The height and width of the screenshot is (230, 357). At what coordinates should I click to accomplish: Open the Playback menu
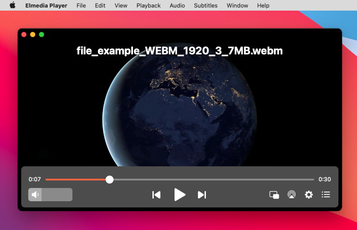pyautogui.click(x=148, y=5)
